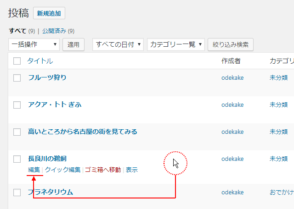Viewport: 294px width, 209px height.
Task: Move 長良川の鵜飼 to trash via ゴミ箱へ移動
Action: tap(103, 170)
